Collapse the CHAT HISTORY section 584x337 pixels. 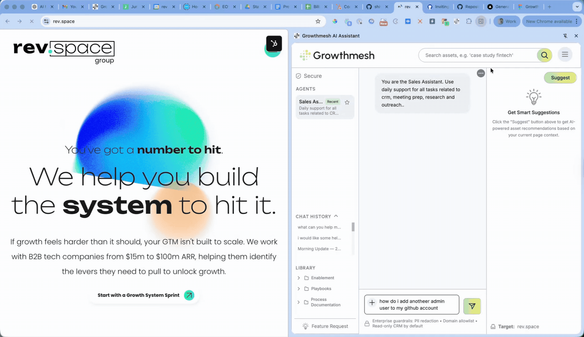(336, 216)
